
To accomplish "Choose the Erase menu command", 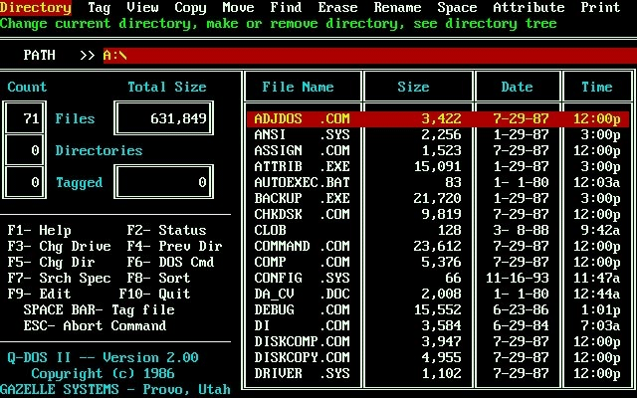I will 337,7.
